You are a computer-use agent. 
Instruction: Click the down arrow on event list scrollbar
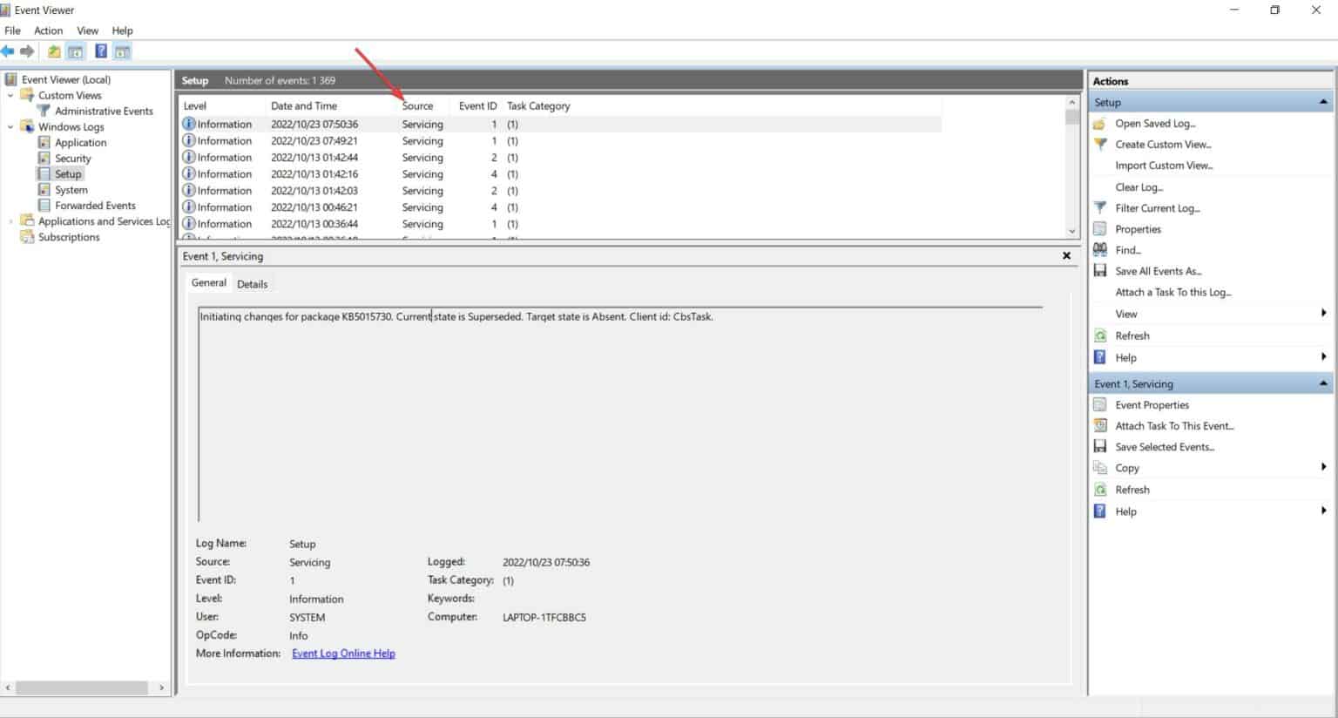point(1071,231)
